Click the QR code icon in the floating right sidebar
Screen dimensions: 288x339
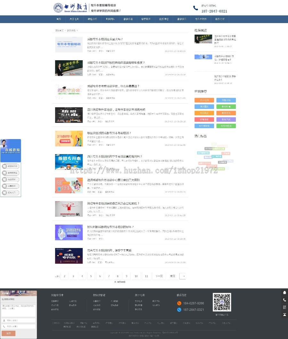(x=284, y=307)
